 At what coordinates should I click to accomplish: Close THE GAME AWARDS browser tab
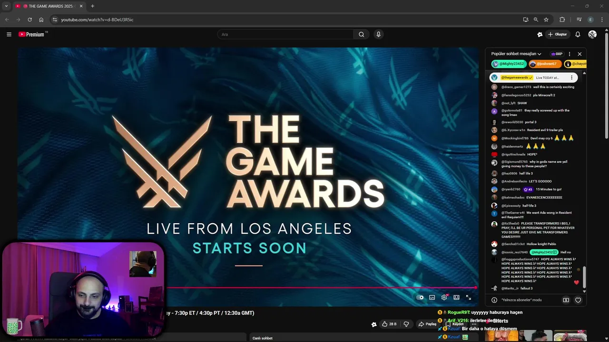pyautogui.click(x=81, y=6)
